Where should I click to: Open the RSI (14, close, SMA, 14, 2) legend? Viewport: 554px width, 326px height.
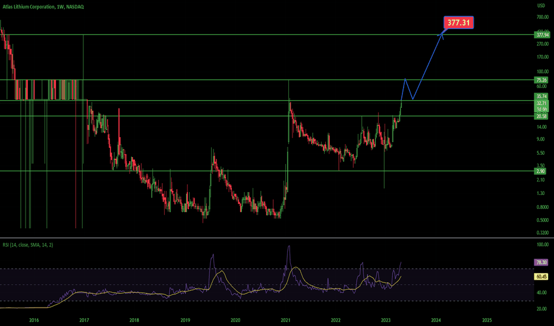click(x=28, y=245)
